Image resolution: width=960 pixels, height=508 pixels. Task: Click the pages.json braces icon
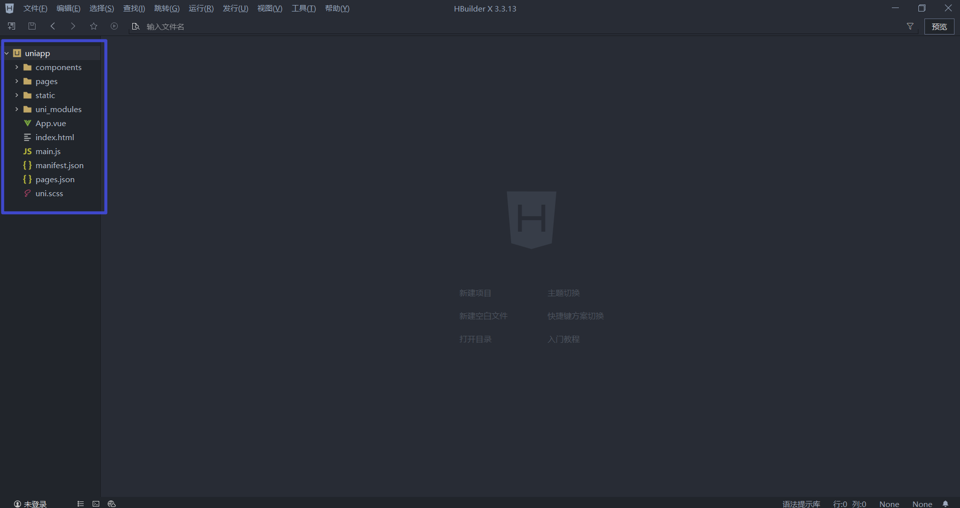(x=28, y=179)
